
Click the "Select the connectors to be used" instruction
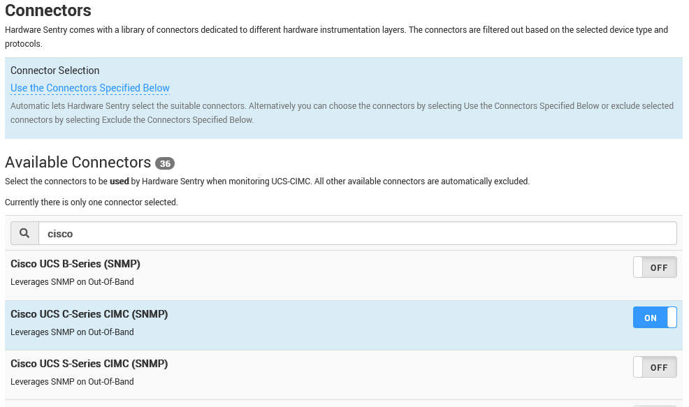[x=267, y=182]
